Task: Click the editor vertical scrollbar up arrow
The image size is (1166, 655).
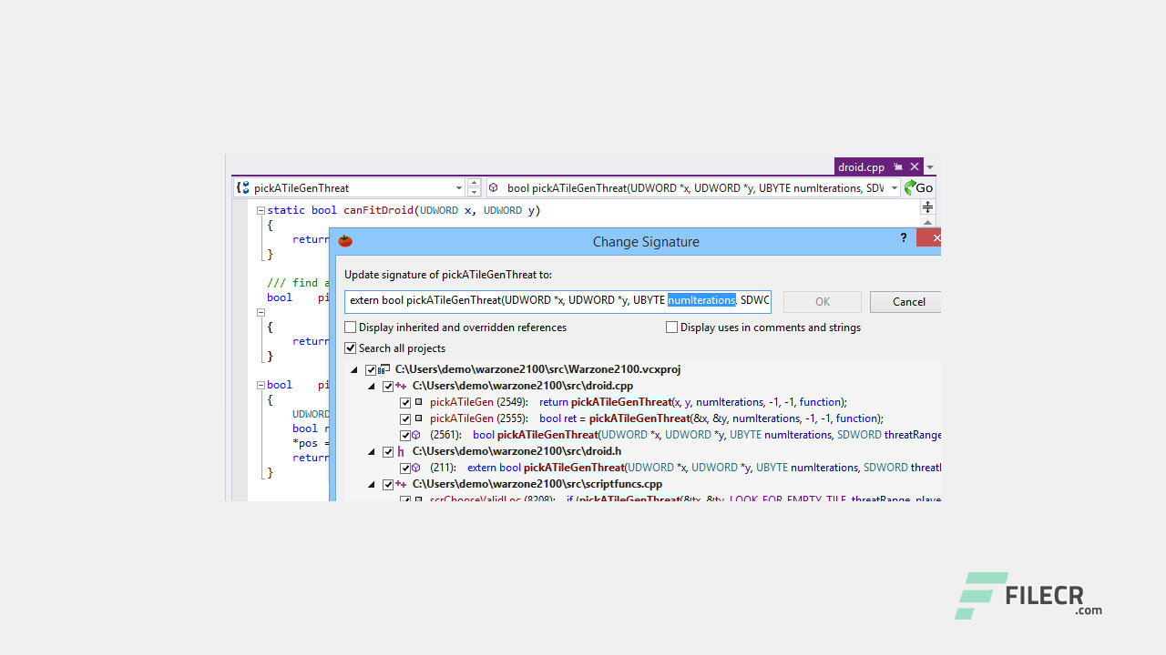Action: [x=927, y=222]
